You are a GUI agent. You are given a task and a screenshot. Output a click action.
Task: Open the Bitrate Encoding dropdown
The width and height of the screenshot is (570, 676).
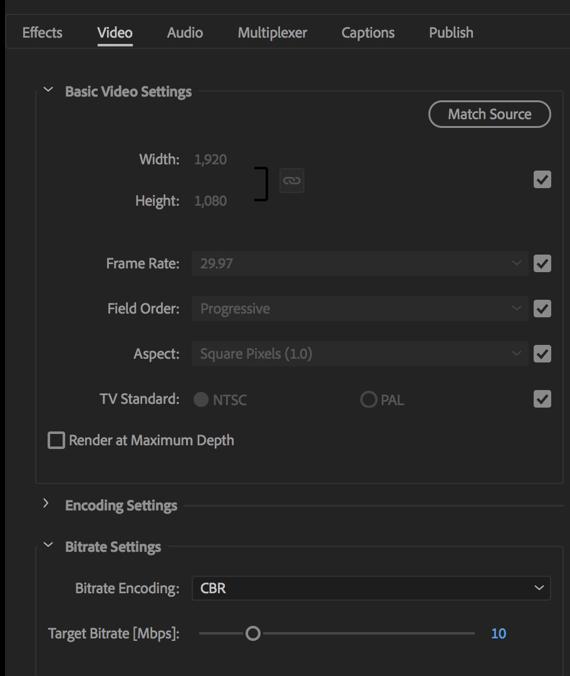(371, 588)
